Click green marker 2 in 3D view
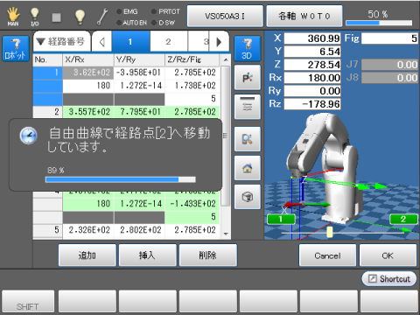 403,219
